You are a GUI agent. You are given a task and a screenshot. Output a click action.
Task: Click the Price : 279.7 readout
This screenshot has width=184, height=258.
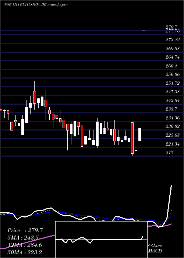(25, 230)
